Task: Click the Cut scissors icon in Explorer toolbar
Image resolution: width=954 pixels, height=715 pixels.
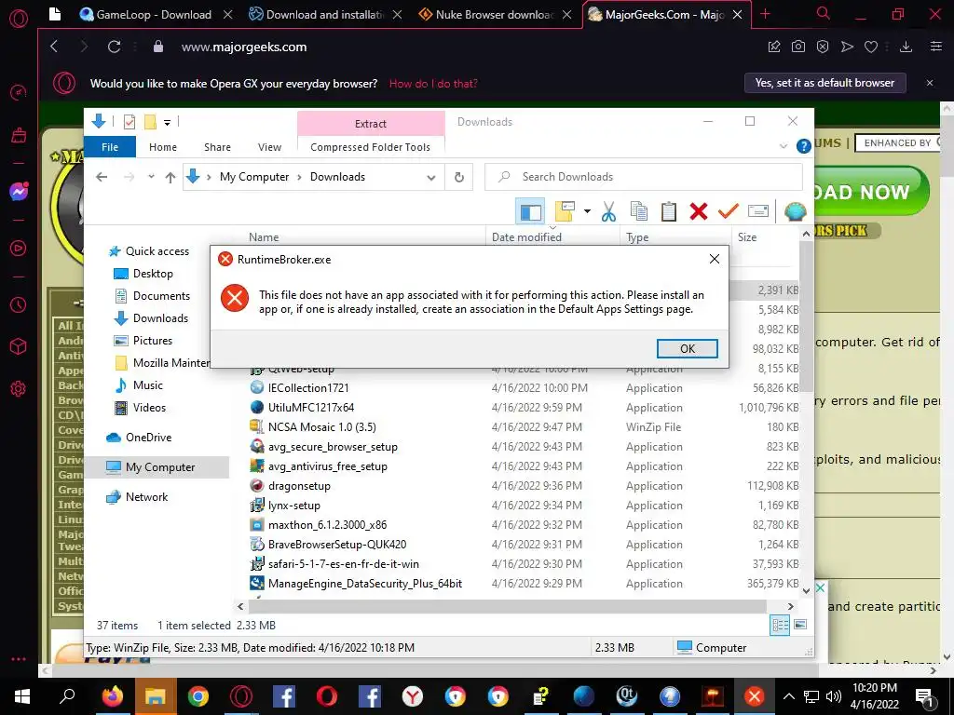Action: 608,211
